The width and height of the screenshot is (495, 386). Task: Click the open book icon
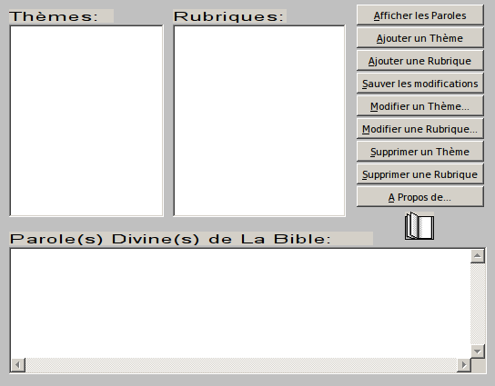coord(419,225)
